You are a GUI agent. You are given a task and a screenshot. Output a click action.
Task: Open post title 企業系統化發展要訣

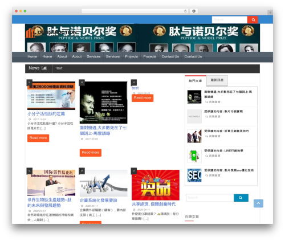(x=99, y=201)
